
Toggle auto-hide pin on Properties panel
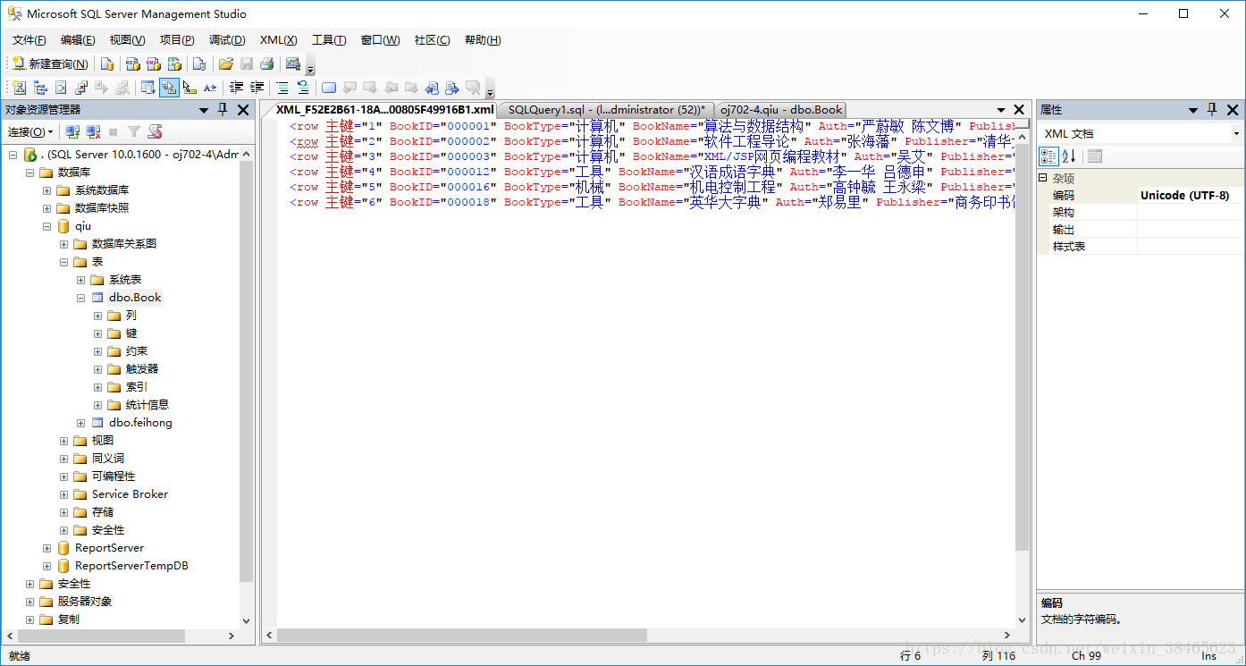tap(1212, 109)
